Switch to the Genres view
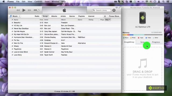The height and width of the screenshot is (96, 172). (x=72, y=16)
